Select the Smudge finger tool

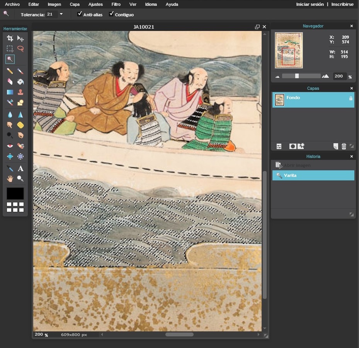(10, 125)
